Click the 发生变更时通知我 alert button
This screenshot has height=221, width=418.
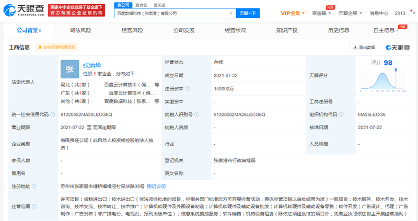click(56, 47)
